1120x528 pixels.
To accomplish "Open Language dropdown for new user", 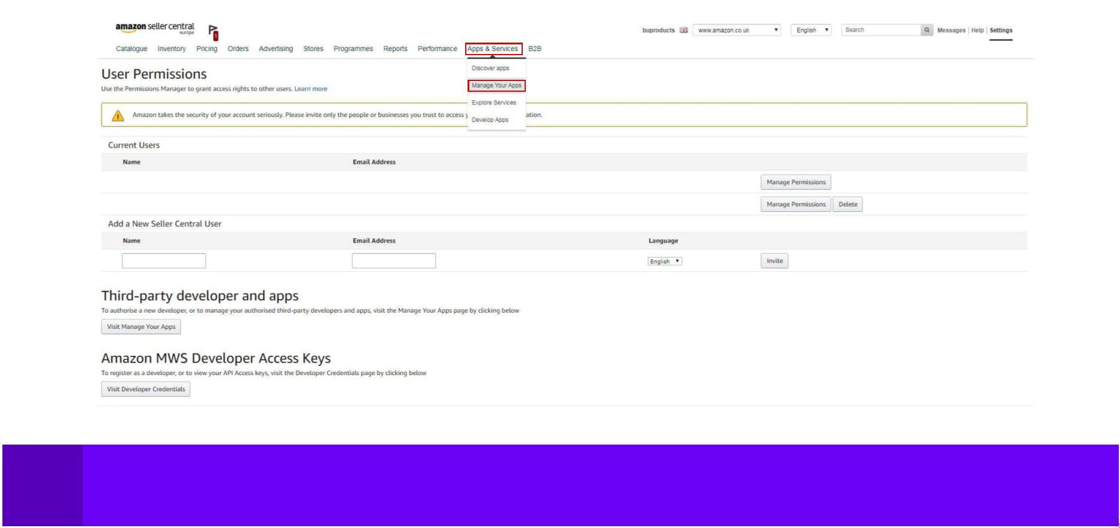I will (x=664, y=262).
